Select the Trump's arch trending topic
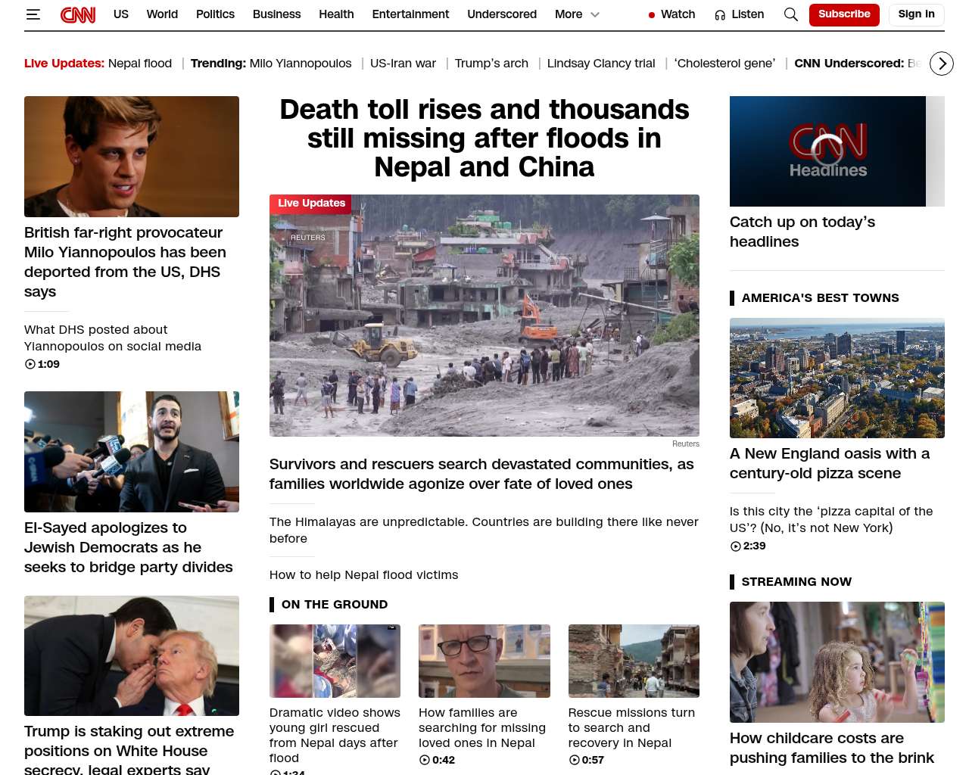The width and height of the screenshot is (969, 775). click(491, 64)
